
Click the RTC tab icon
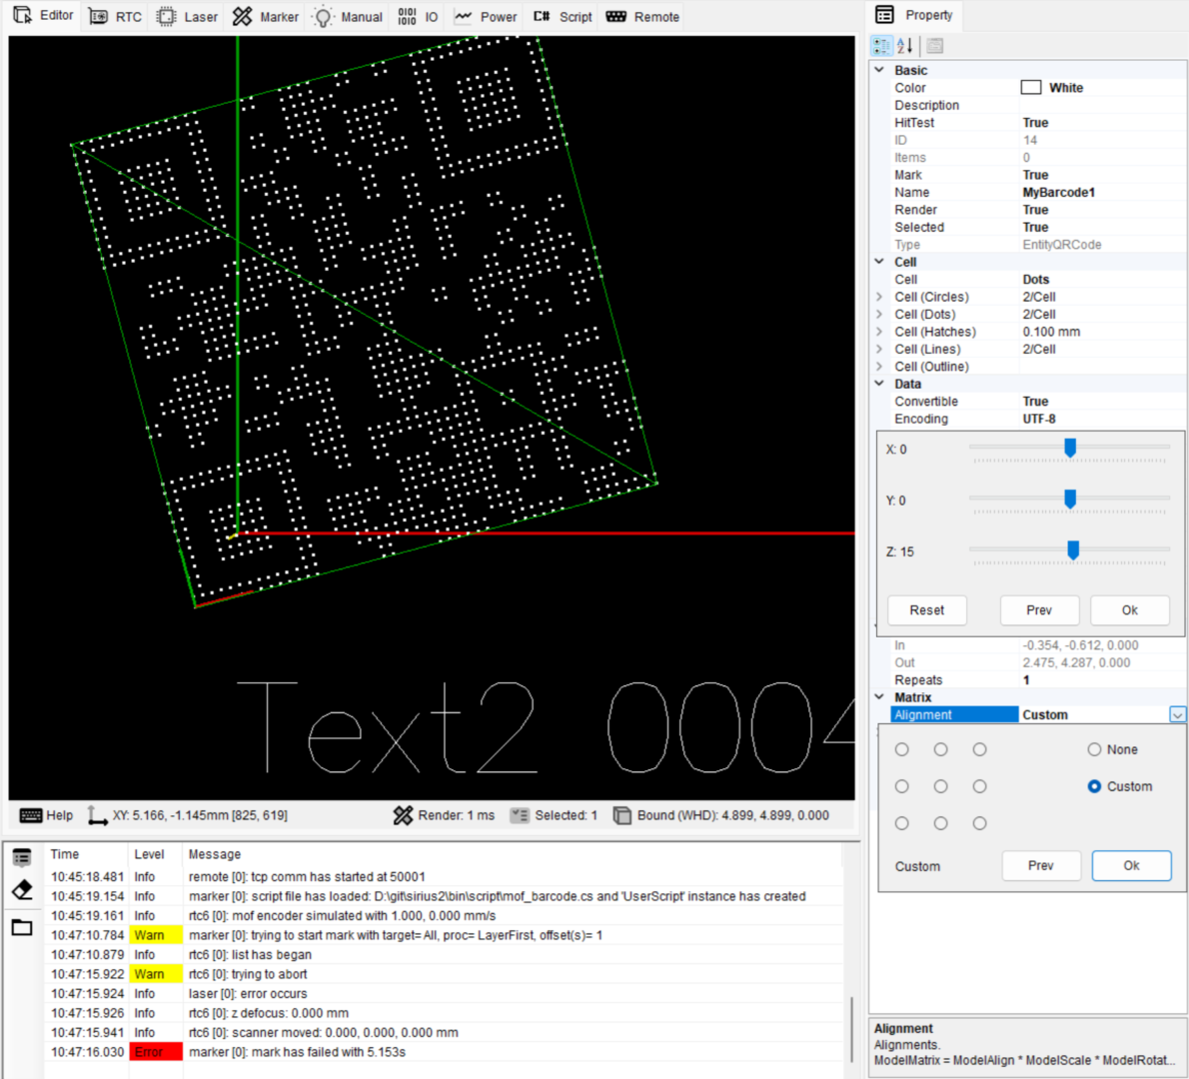[98, 17]
